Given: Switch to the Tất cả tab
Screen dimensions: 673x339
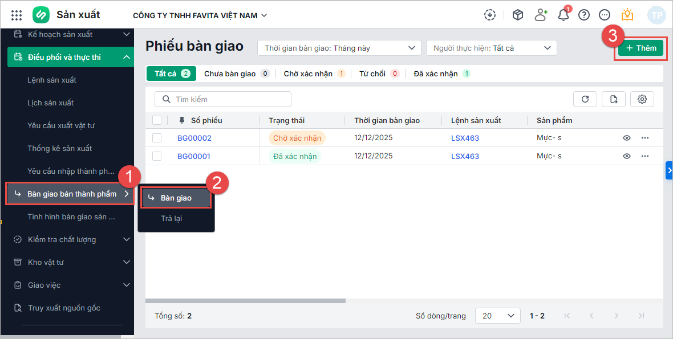Looking at the screenshot, I should 172,73.
